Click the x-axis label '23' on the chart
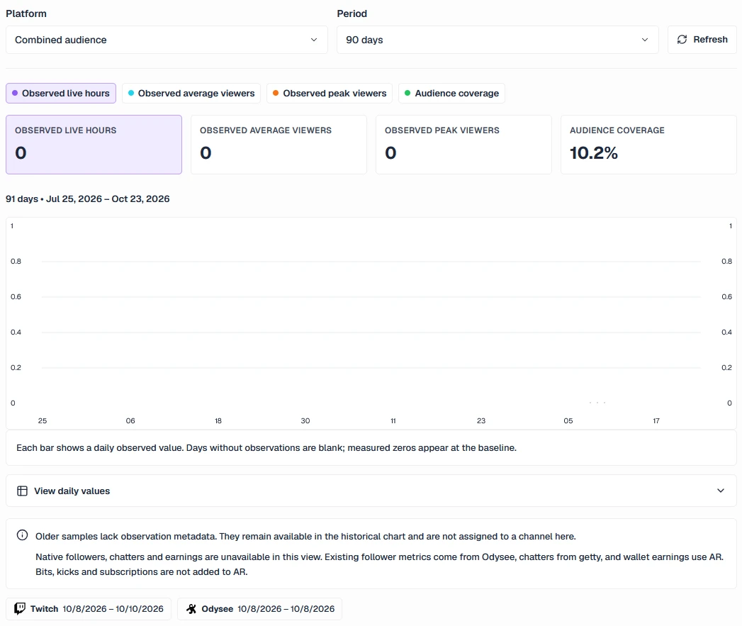 tap(480, 421)
